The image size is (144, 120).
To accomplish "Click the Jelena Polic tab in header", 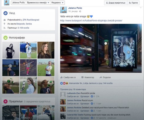I will pyautogui.click(x=18, y=3).
